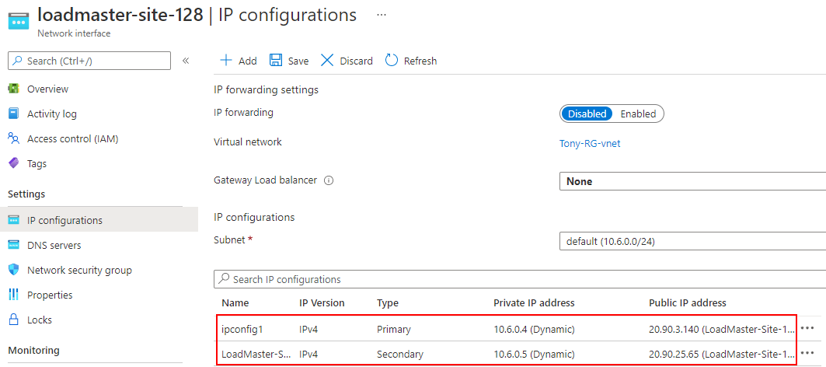Open more options for the Secondary row
Image resolution: width=826 pixels, height=367 pixels.
807,353
